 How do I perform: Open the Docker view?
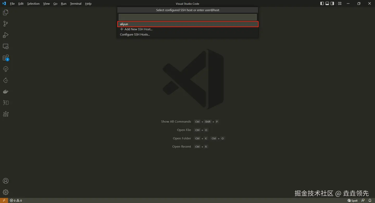[5, 92]
